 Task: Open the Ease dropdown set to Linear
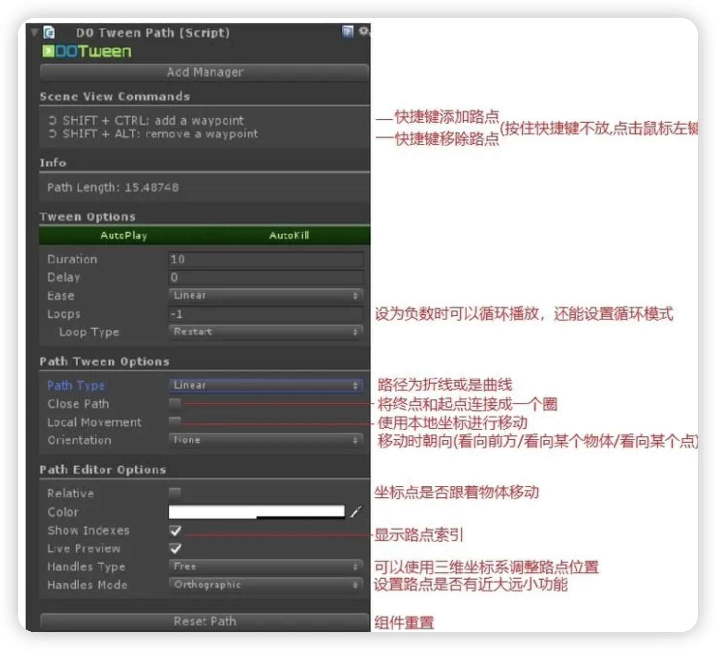tap(266, 295)
